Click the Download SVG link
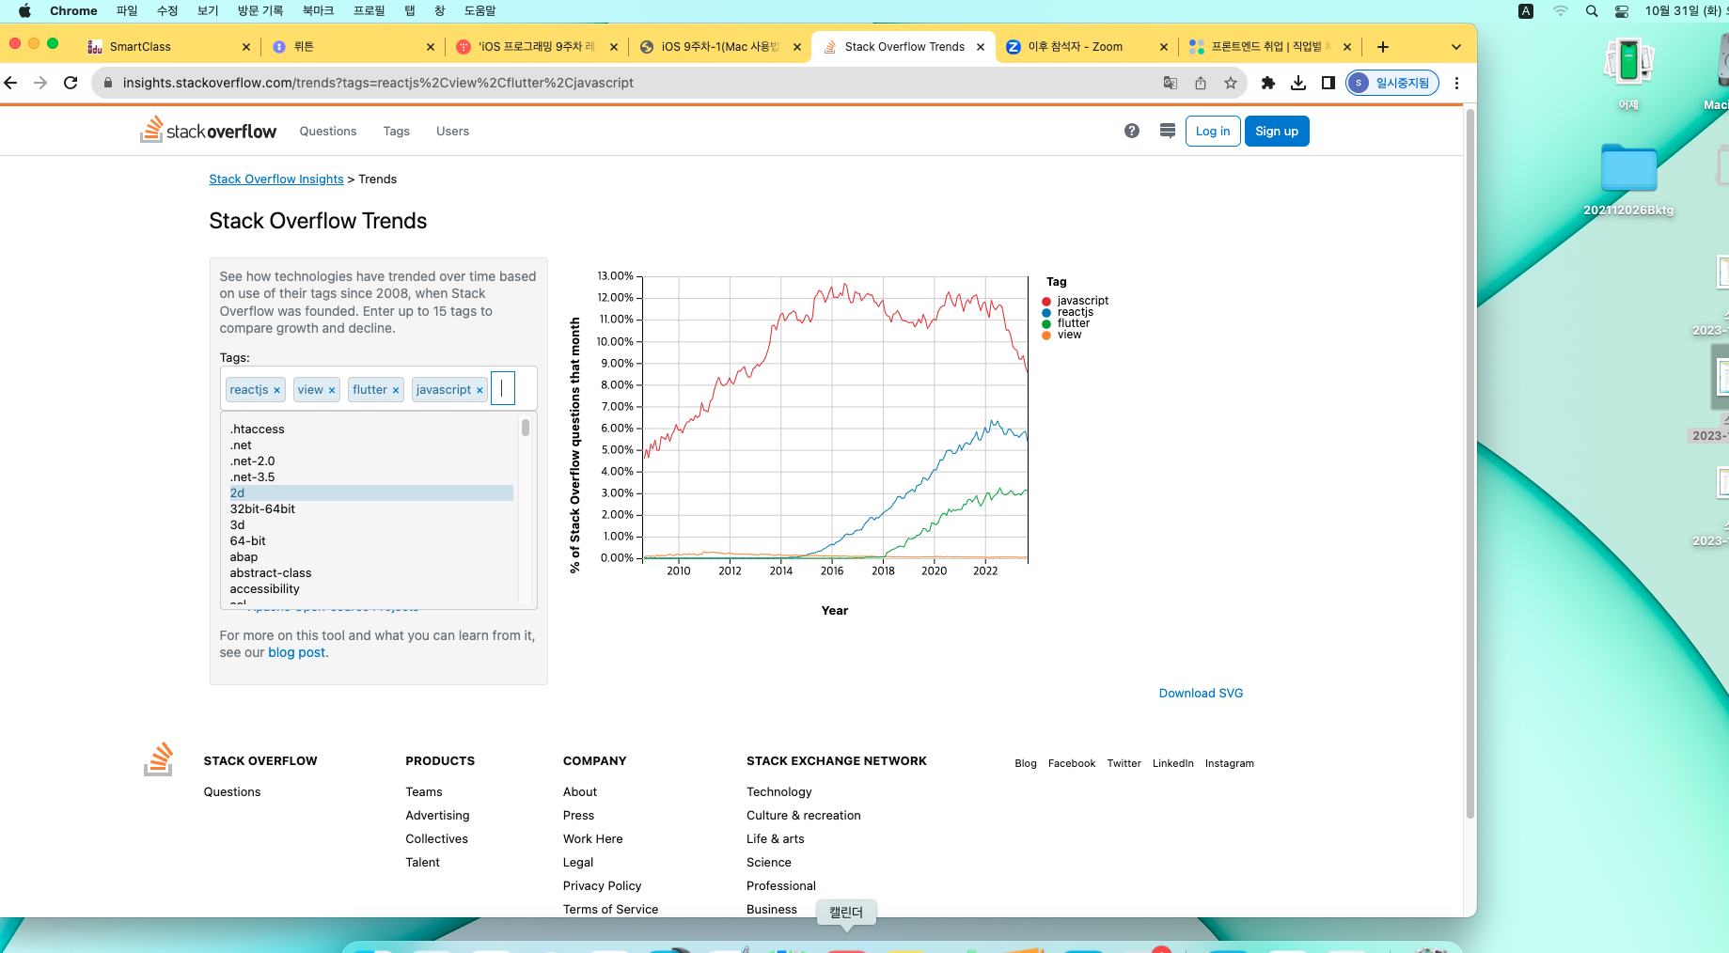 tap(1201, 694)
